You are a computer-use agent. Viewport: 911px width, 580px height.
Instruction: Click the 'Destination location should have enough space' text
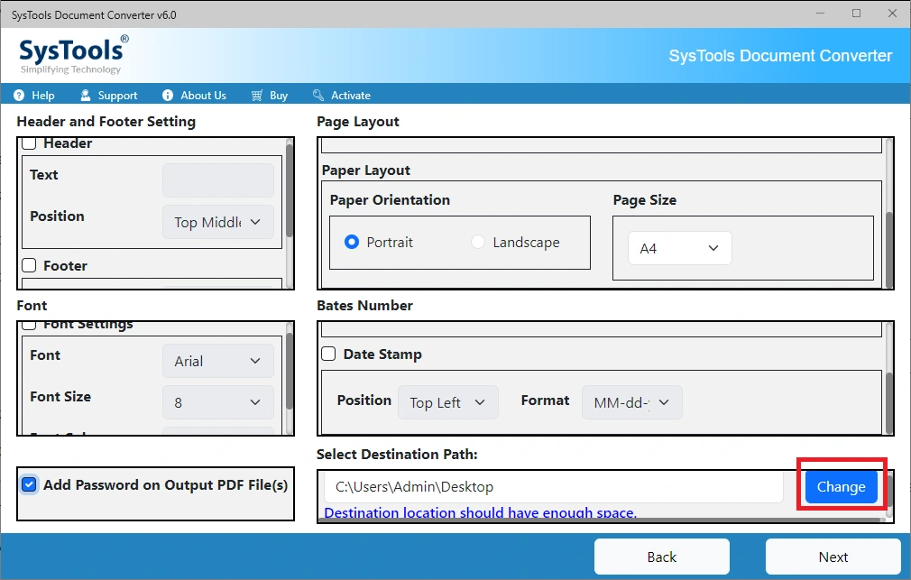pos(481,513)
